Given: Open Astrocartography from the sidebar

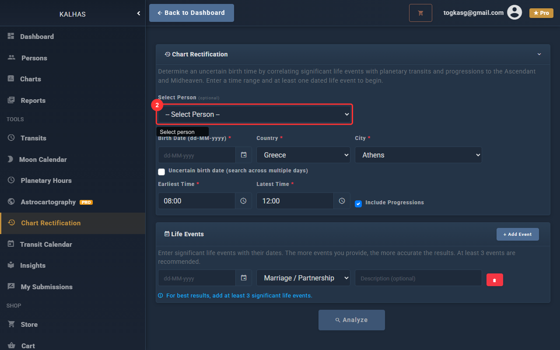Looking at the screenshot, I should click(x=48, y=202).
